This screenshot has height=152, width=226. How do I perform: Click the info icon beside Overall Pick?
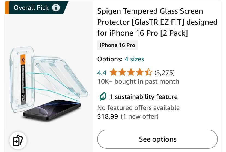[56, 8]
